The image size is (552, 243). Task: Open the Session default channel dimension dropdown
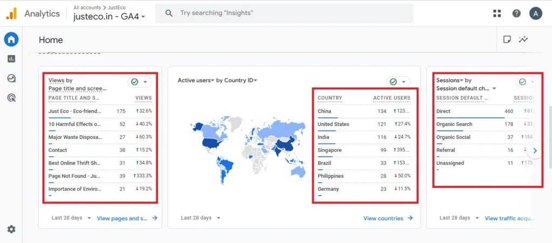(x=466, y=89)
